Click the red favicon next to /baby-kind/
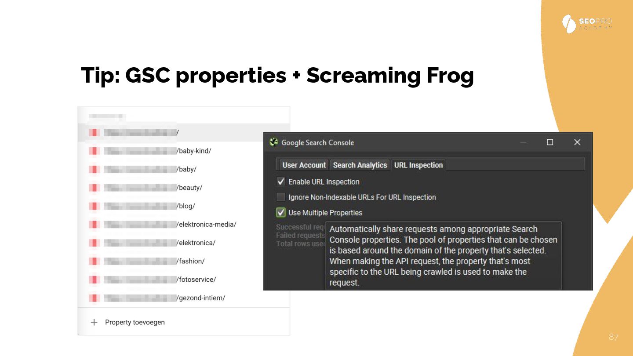Image resolution: width=633 pixels, height=356 pixels. [x=94, y=151]
